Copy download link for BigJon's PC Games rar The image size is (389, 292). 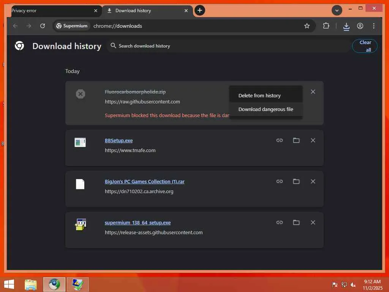[279, 181]
